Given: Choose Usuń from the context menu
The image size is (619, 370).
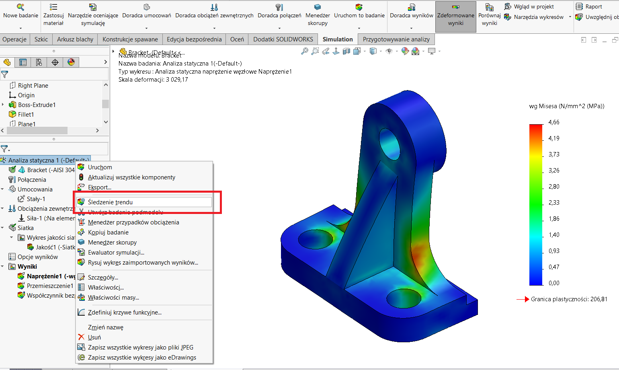Looking at the screenshot, I should pos(144,337).
